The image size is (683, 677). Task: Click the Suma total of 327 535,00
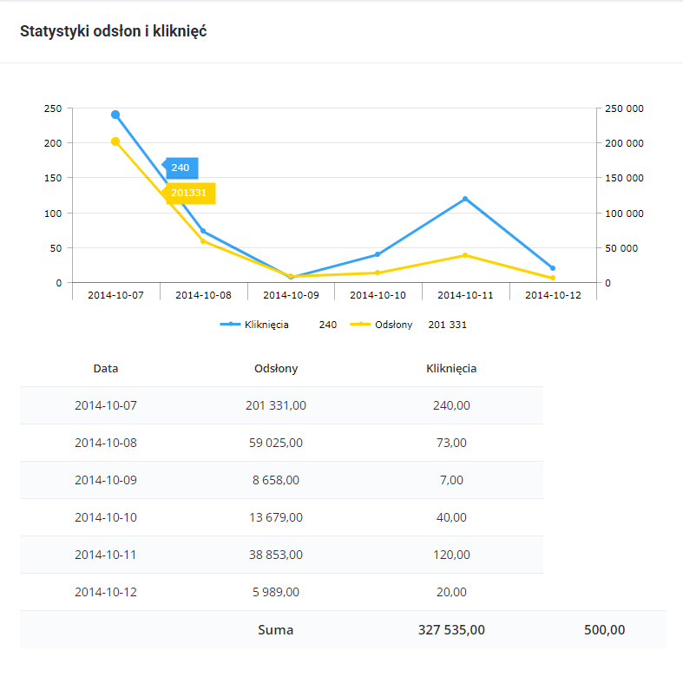pos(450,630)
